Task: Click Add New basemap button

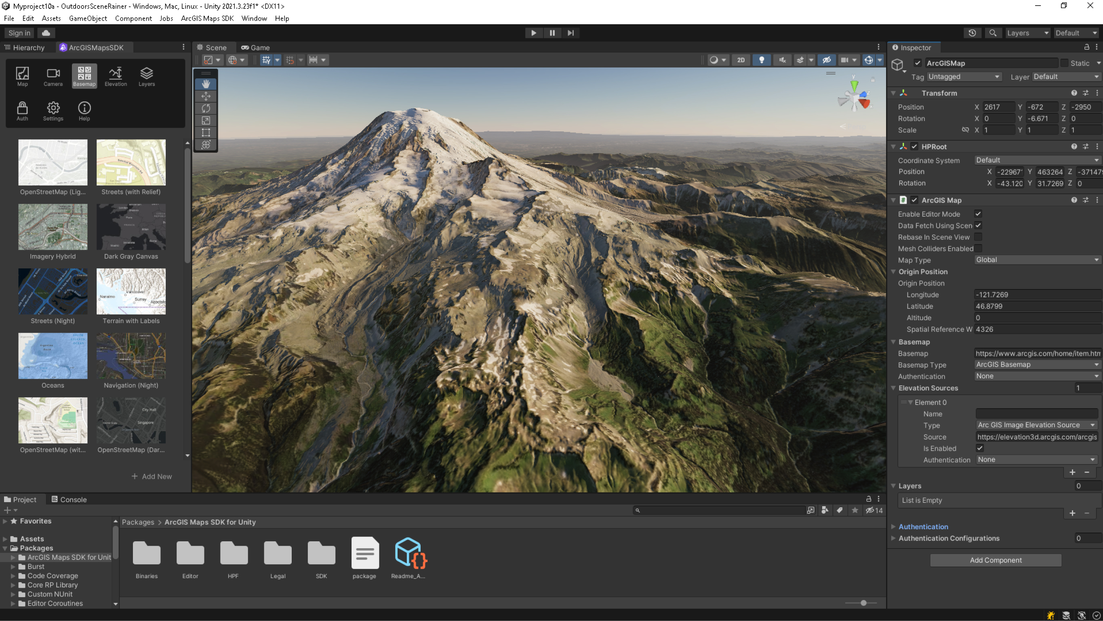Action: [x=152, y=476]
